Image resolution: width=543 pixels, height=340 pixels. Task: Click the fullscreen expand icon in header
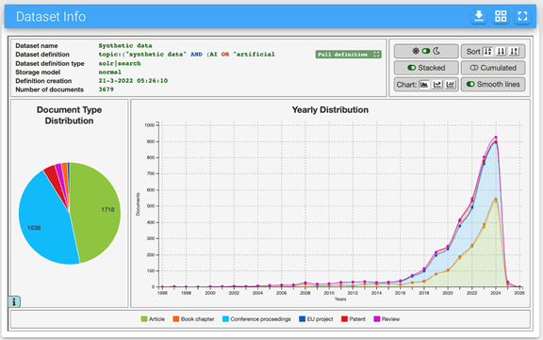(522, 16)
